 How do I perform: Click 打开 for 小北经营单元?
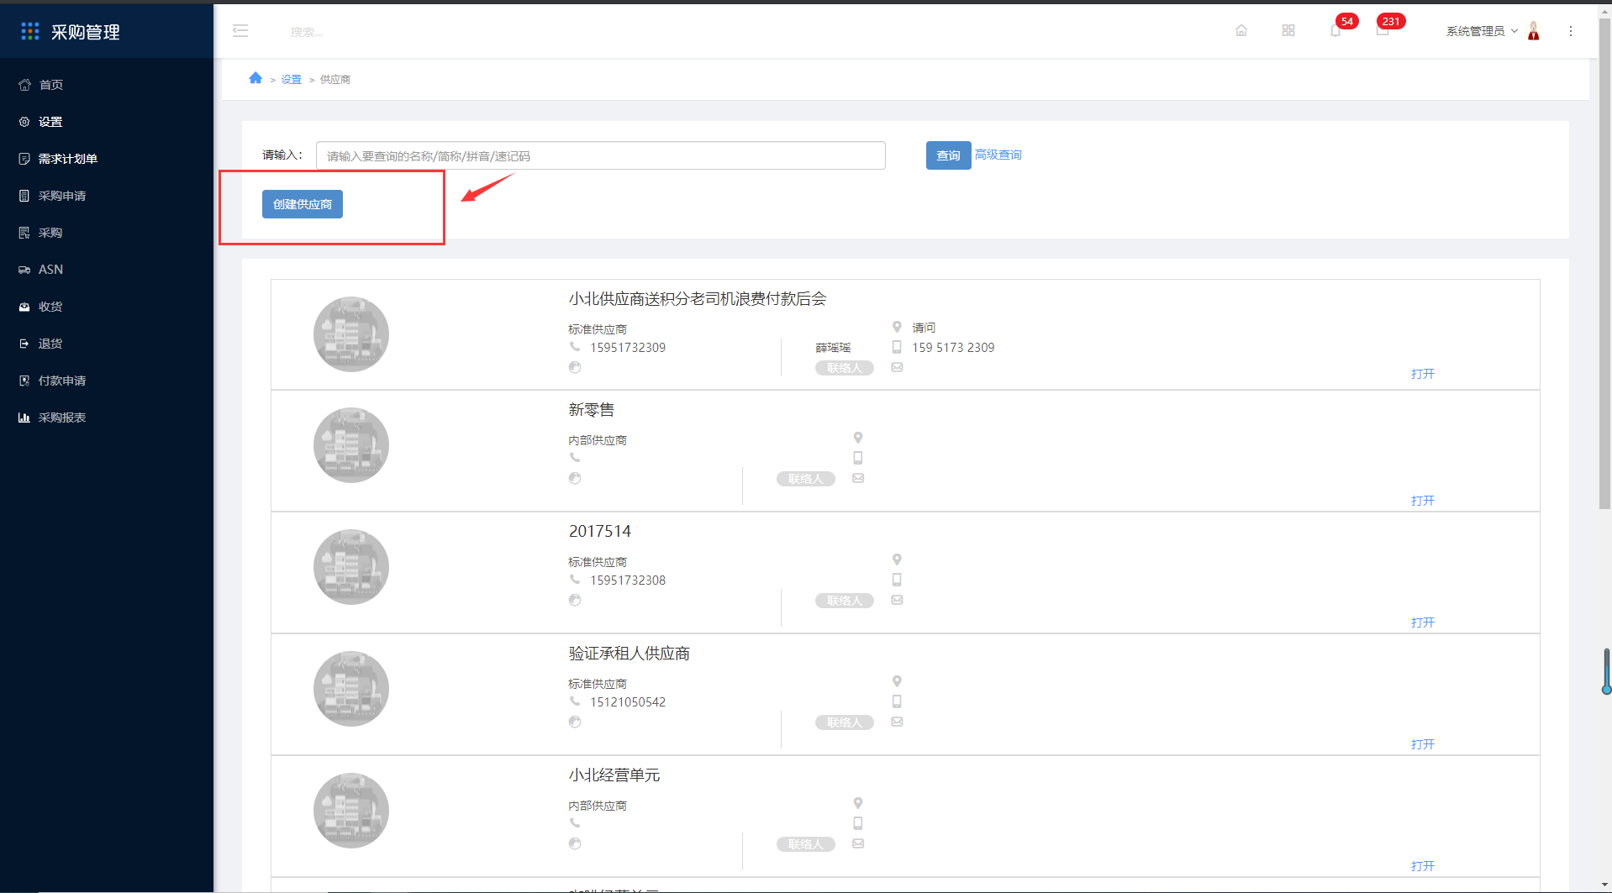[x=1423, y=866]
